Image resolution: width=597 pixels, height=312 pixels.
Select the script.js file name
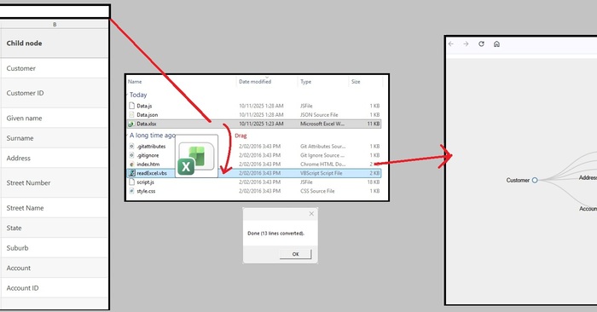tap(146, 182)
